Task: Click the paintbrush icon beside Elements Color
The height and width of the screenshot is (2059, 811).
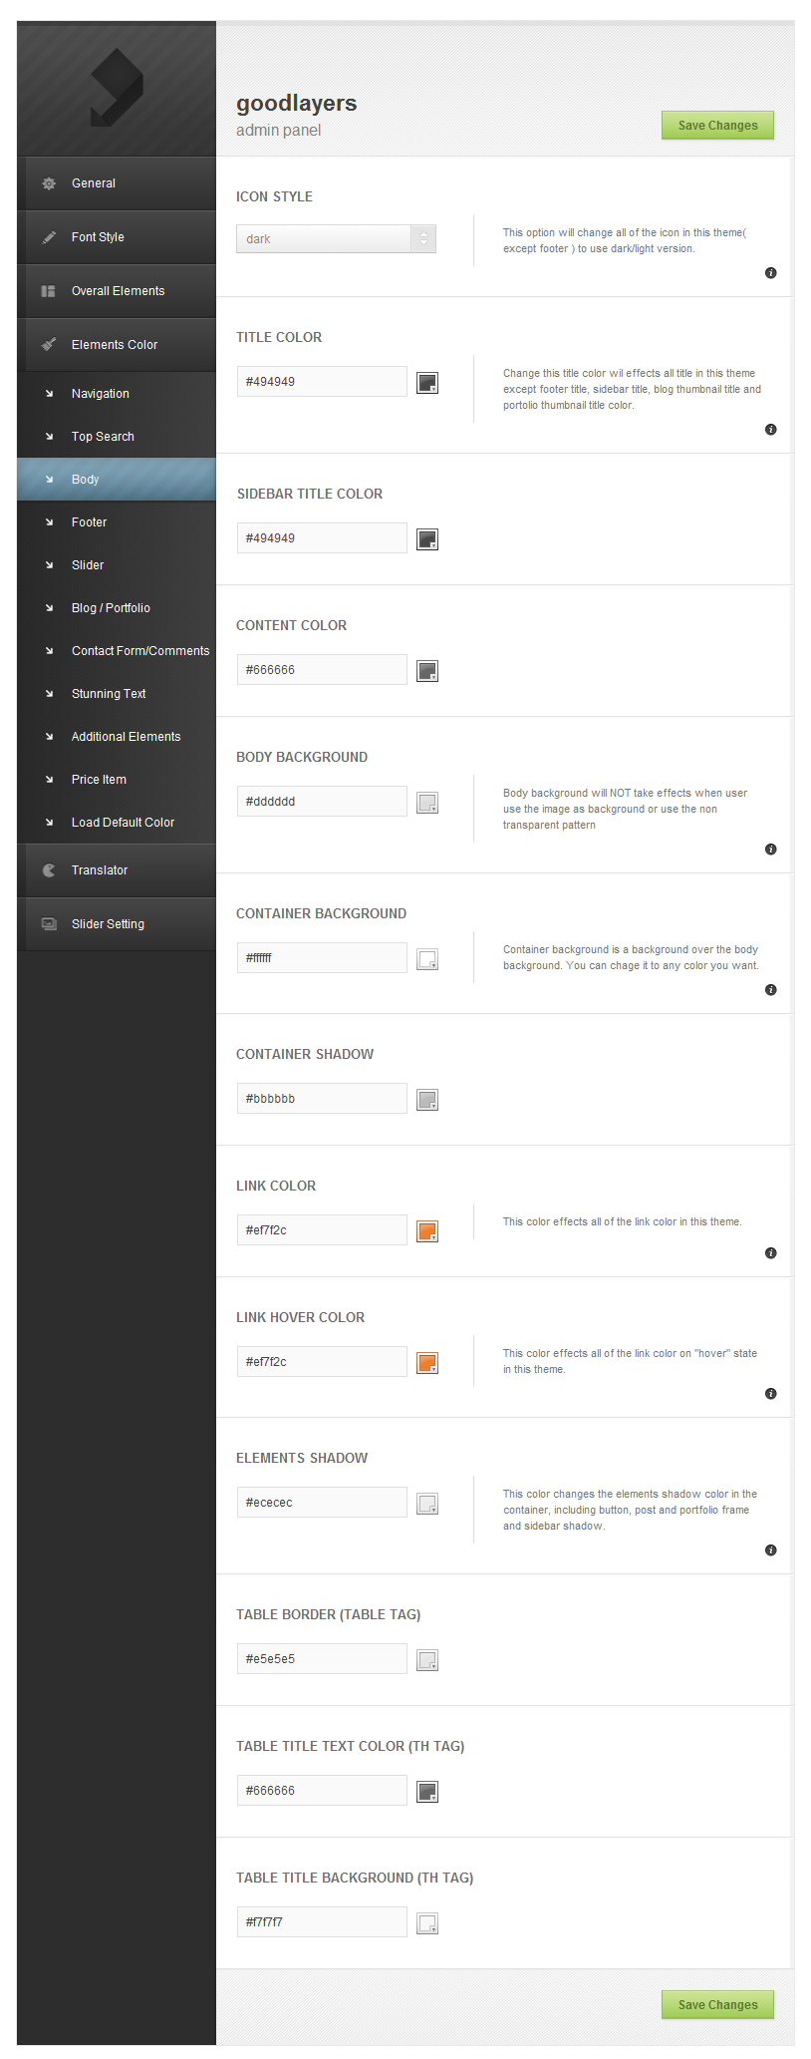Action: [x=49, y=345]
